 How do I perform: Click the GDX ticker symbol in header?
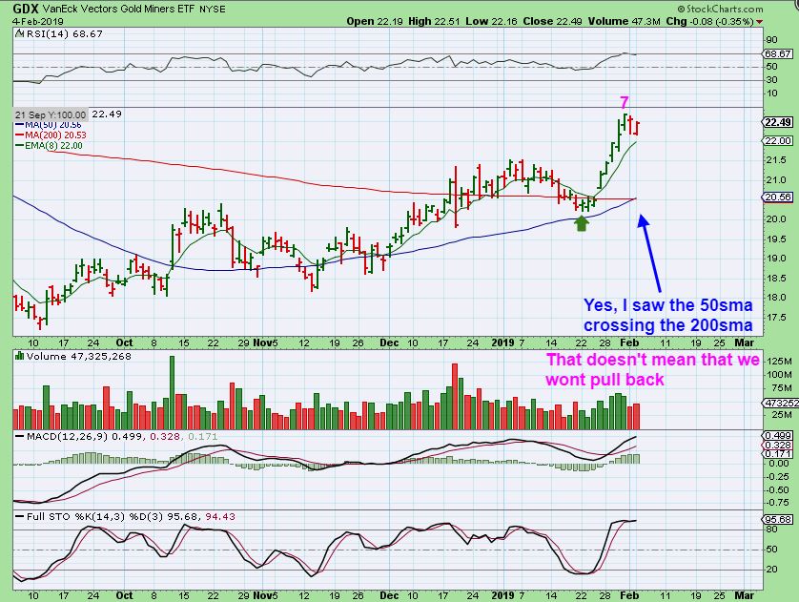click(x=26, y=9)
